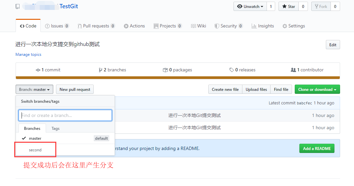Click the eye icon on Unwatch button

[239, 7]
